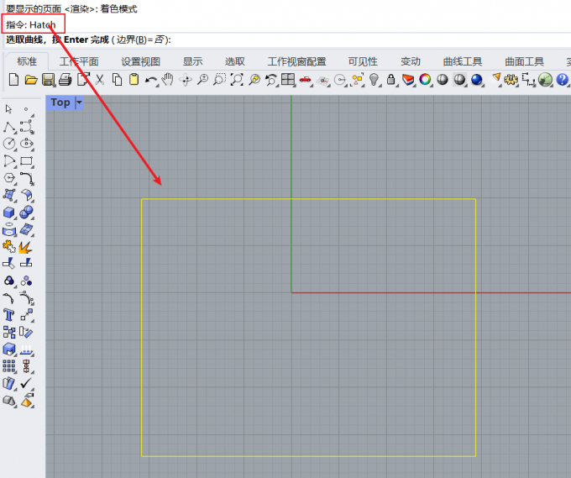Switch to the 变动 tab
This screenshot has width=571, height=478.
click(411, 61)
